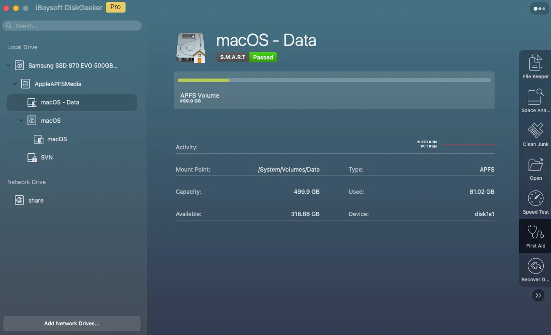Click the macOS - Data volume icon in sidebar
The image size is (551, 335).
point(32,102)
